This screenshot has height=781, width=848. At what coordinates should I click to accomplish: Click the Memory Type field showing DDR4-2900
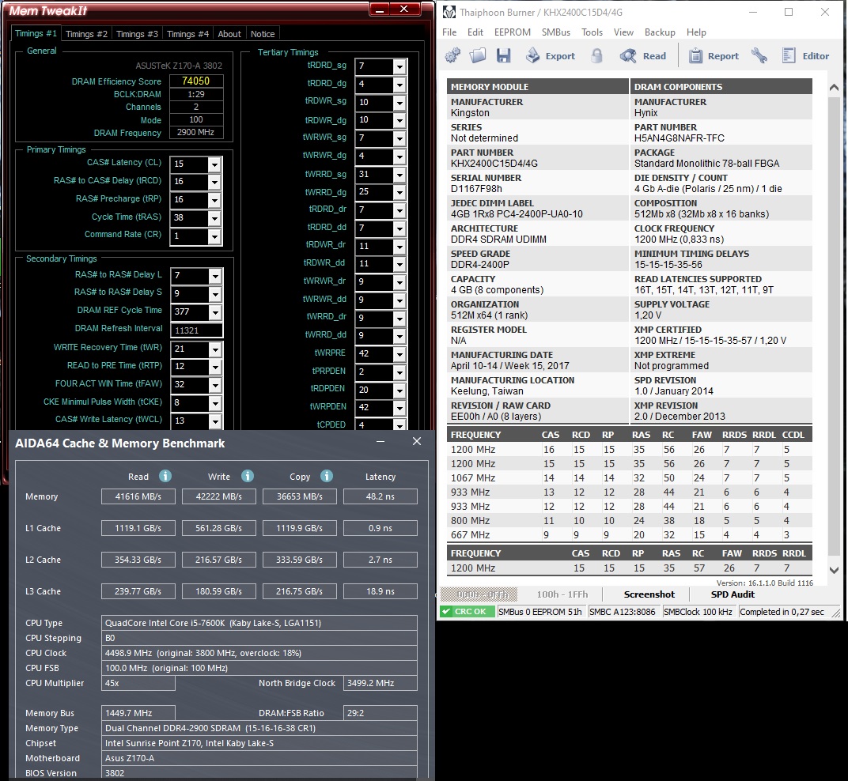click(x=259, y=728)
